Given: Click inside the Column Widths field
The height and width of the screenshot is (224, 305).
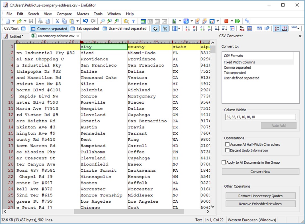Looking at the screenshot, I should click(x=260, y=117).
